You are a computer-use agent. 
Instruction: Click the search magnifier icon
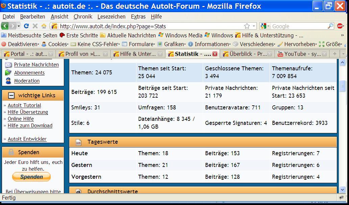point(330,26)
